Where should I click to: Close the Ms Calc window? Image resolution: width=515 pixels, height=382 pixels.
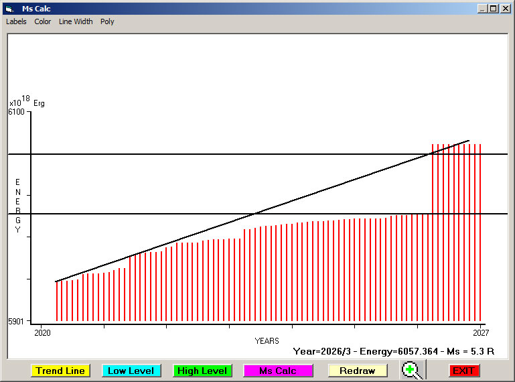click(x=505, y=9)
